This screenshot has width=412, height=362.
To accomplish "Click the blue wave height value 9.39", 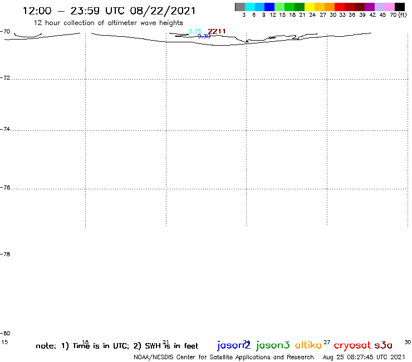I will point(204,36).
